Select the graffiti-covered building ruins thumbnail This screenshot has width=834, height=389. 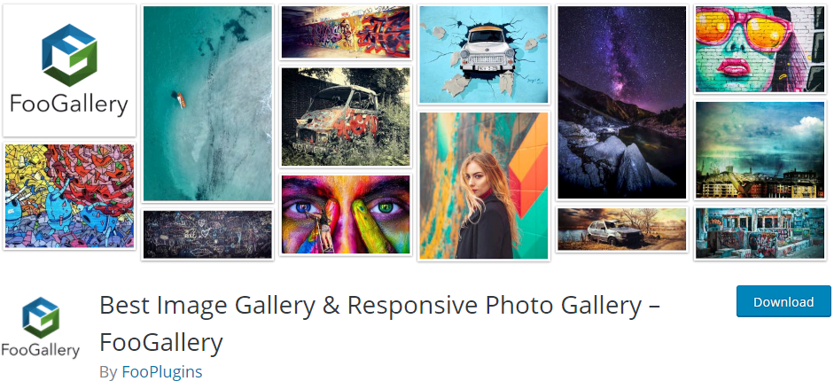760,233
